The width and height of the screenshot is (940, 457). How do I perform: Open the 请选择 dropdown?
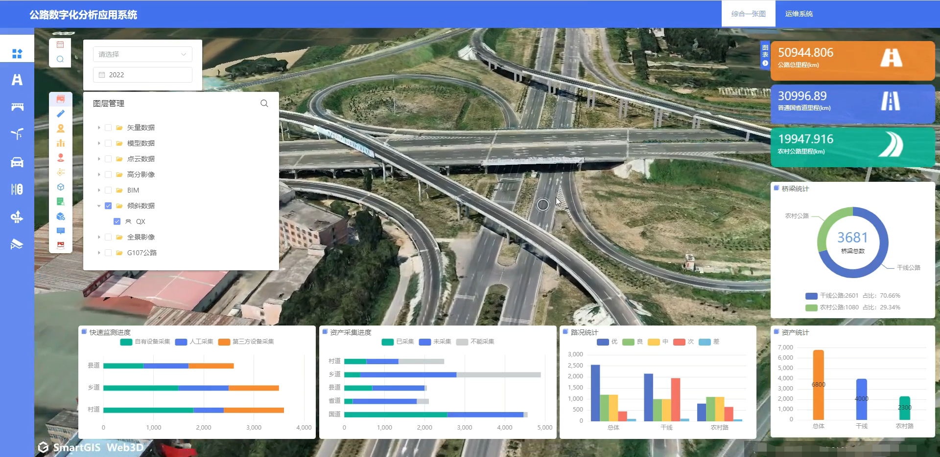tap(142, 54)
